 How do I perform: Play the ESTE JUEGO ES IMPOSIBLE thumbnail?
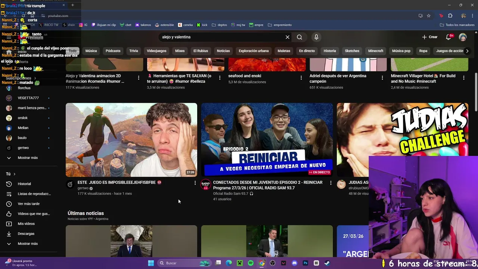(131, 140)
